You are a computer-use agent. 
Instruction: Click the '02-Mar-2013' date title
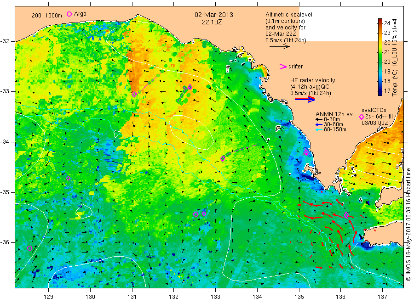pos(214,15)
